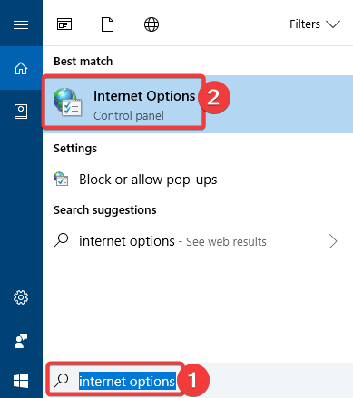The image size is (353, 398).
Task: Expand the Filters chevron arrow
Action: point(333,24)
